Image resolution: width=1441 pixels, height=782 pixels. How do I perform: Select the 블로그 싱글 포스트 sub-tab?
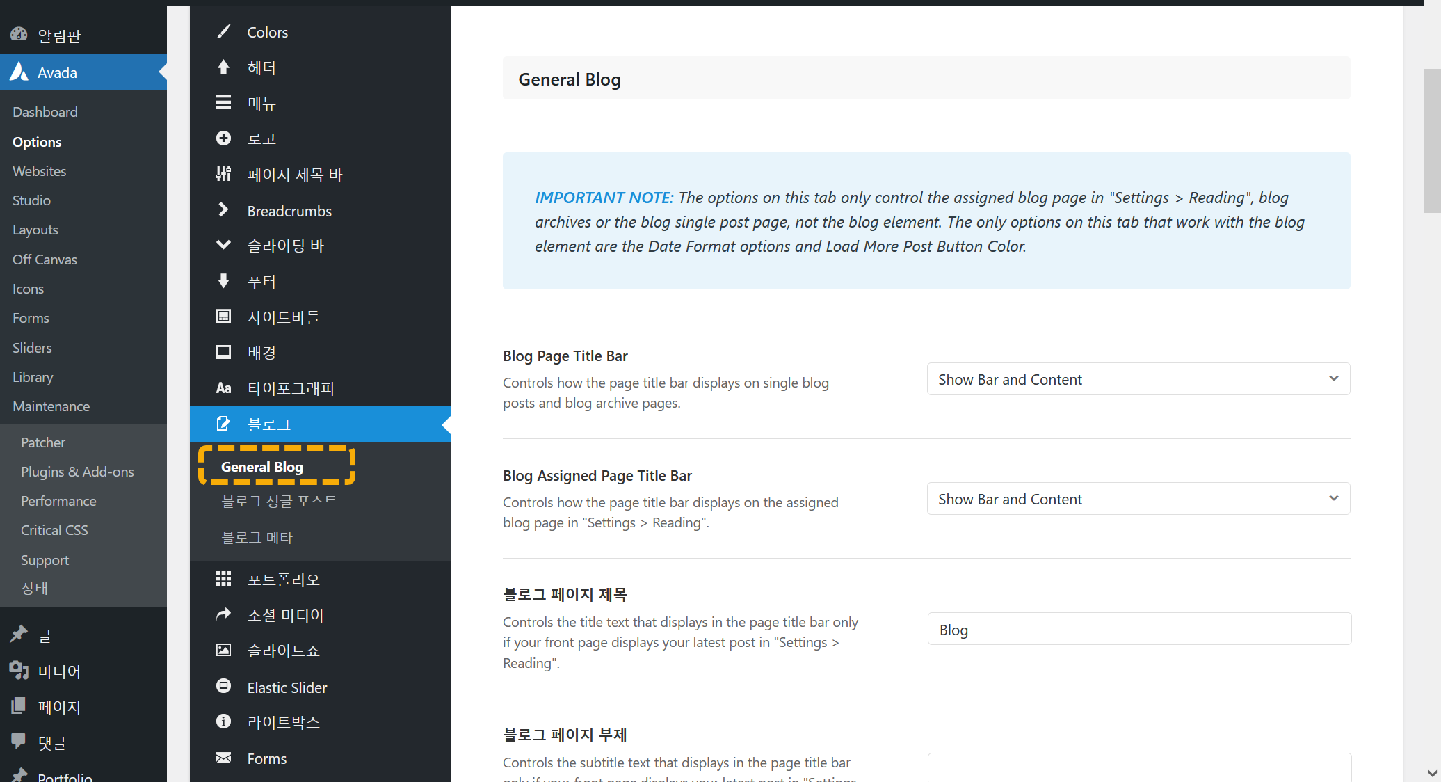coord(279,502)
